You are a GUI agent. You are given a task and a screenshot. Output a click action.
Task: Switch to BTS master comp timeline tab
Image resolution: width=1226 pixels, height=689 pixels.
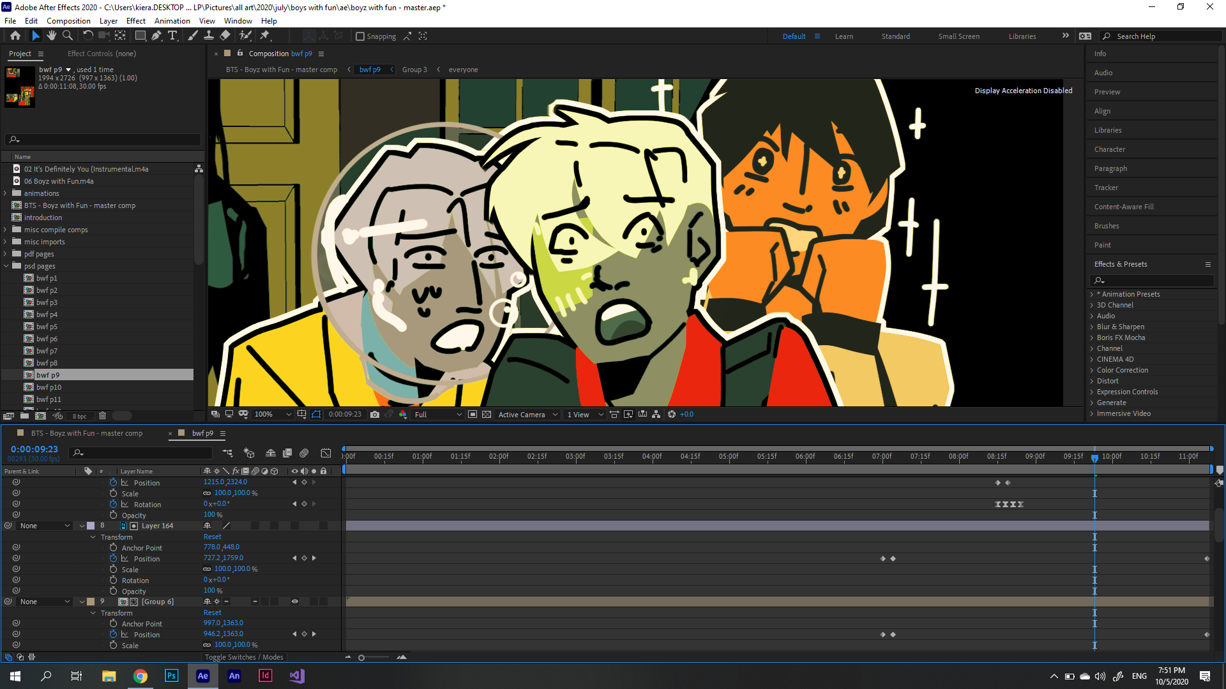click(x=87, y=433)
